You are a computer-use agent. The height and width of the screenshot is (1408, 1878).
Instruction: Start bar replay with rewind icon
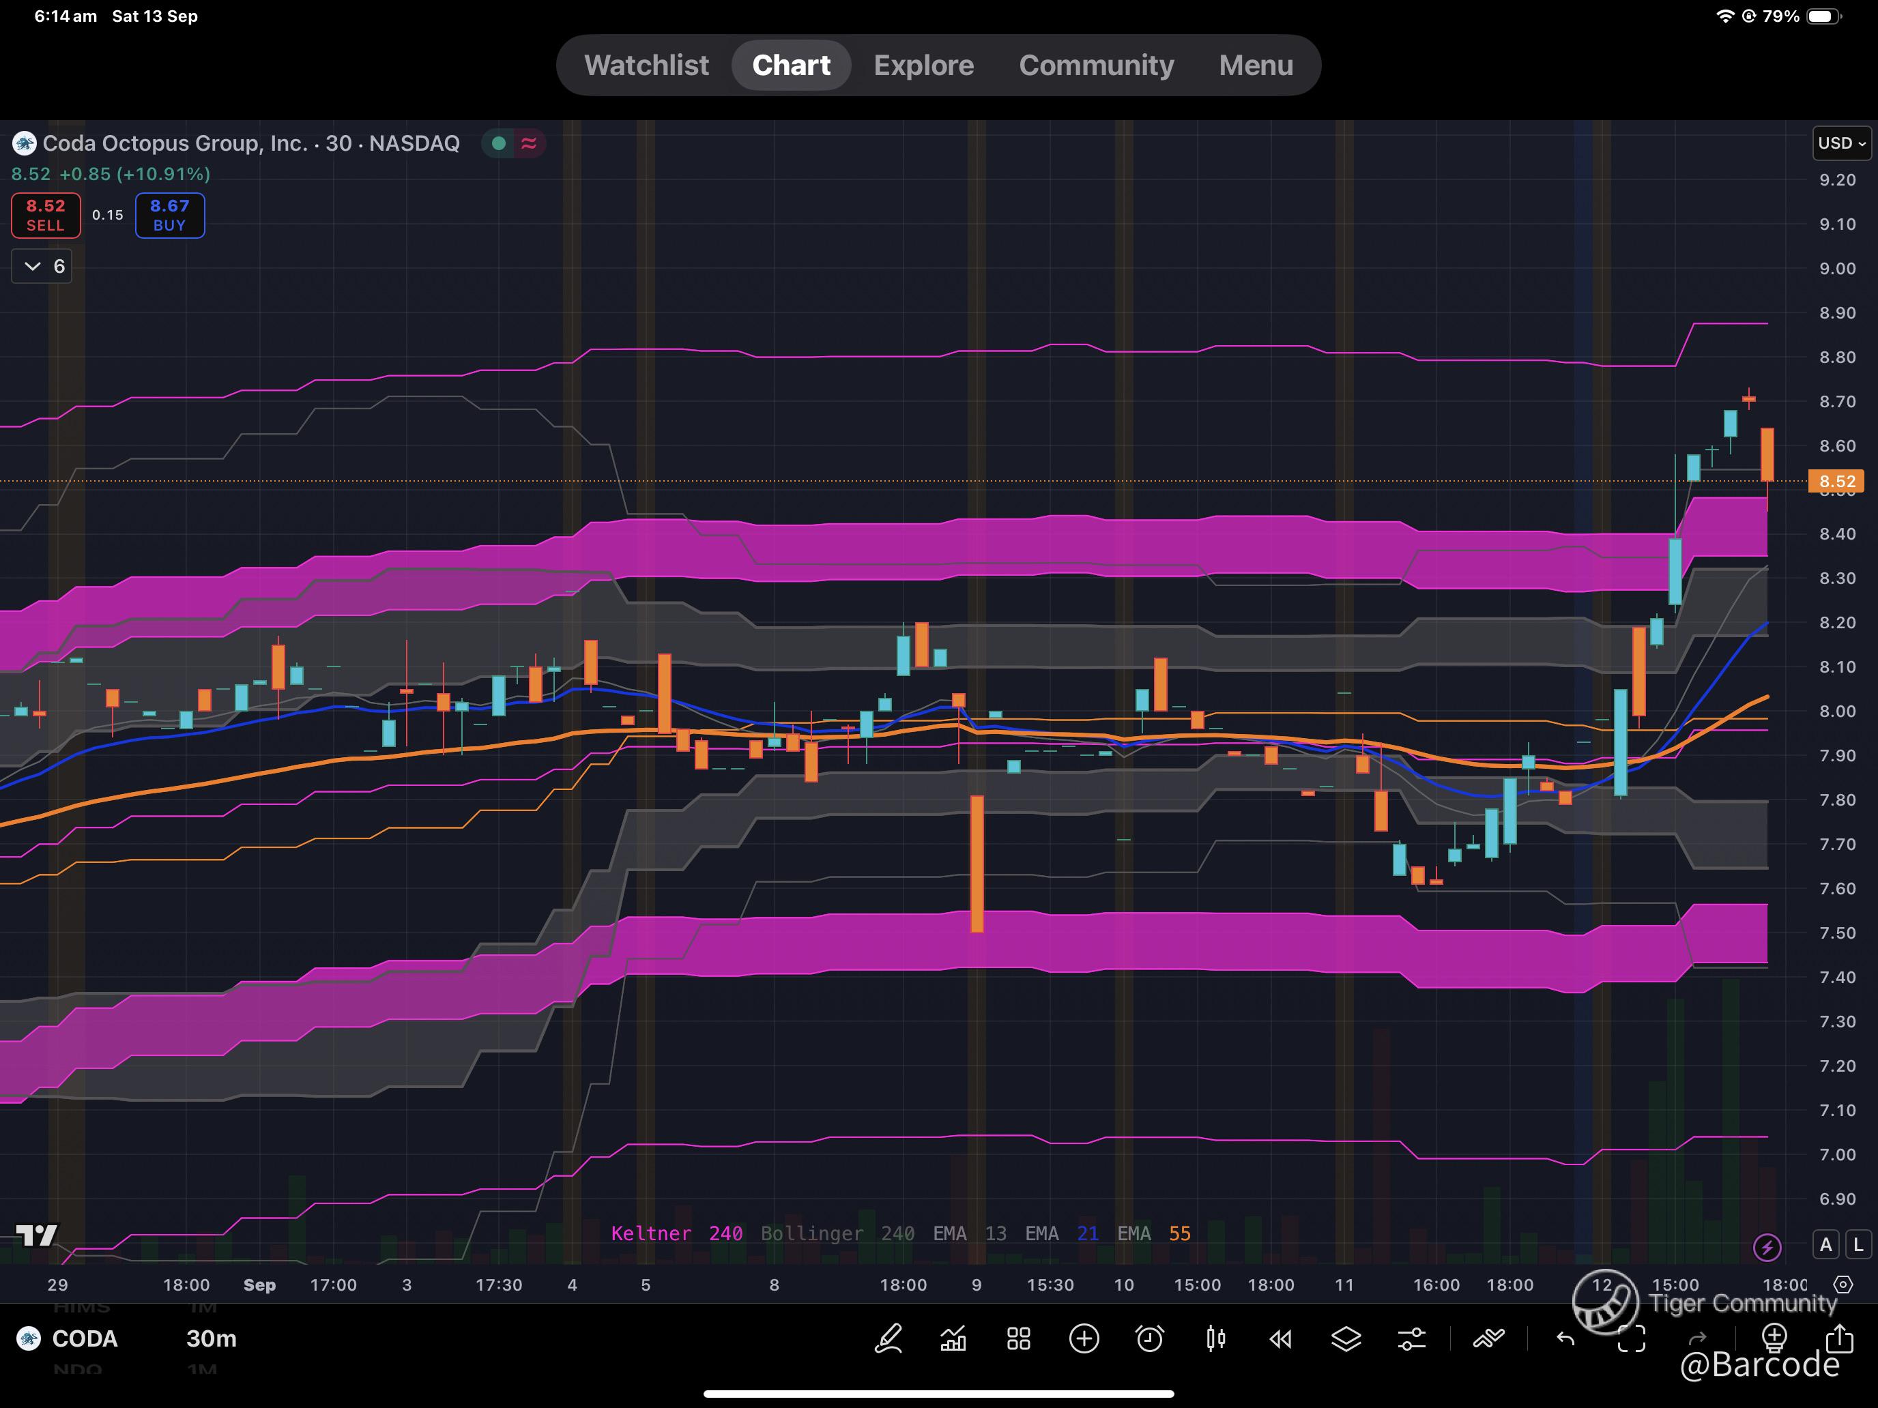(1280, 1338)
